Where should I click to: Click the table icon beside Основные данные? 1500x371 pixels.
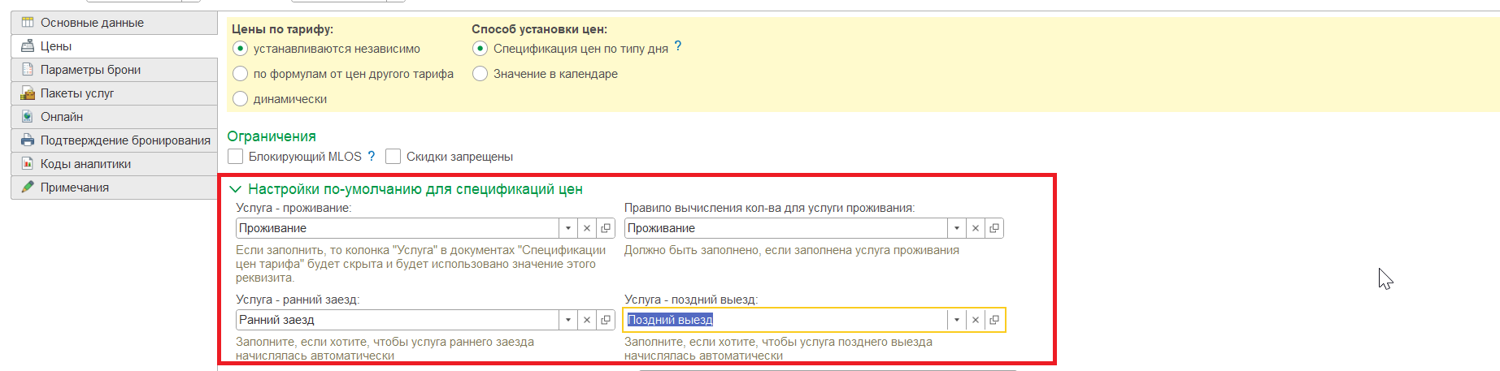28,23
